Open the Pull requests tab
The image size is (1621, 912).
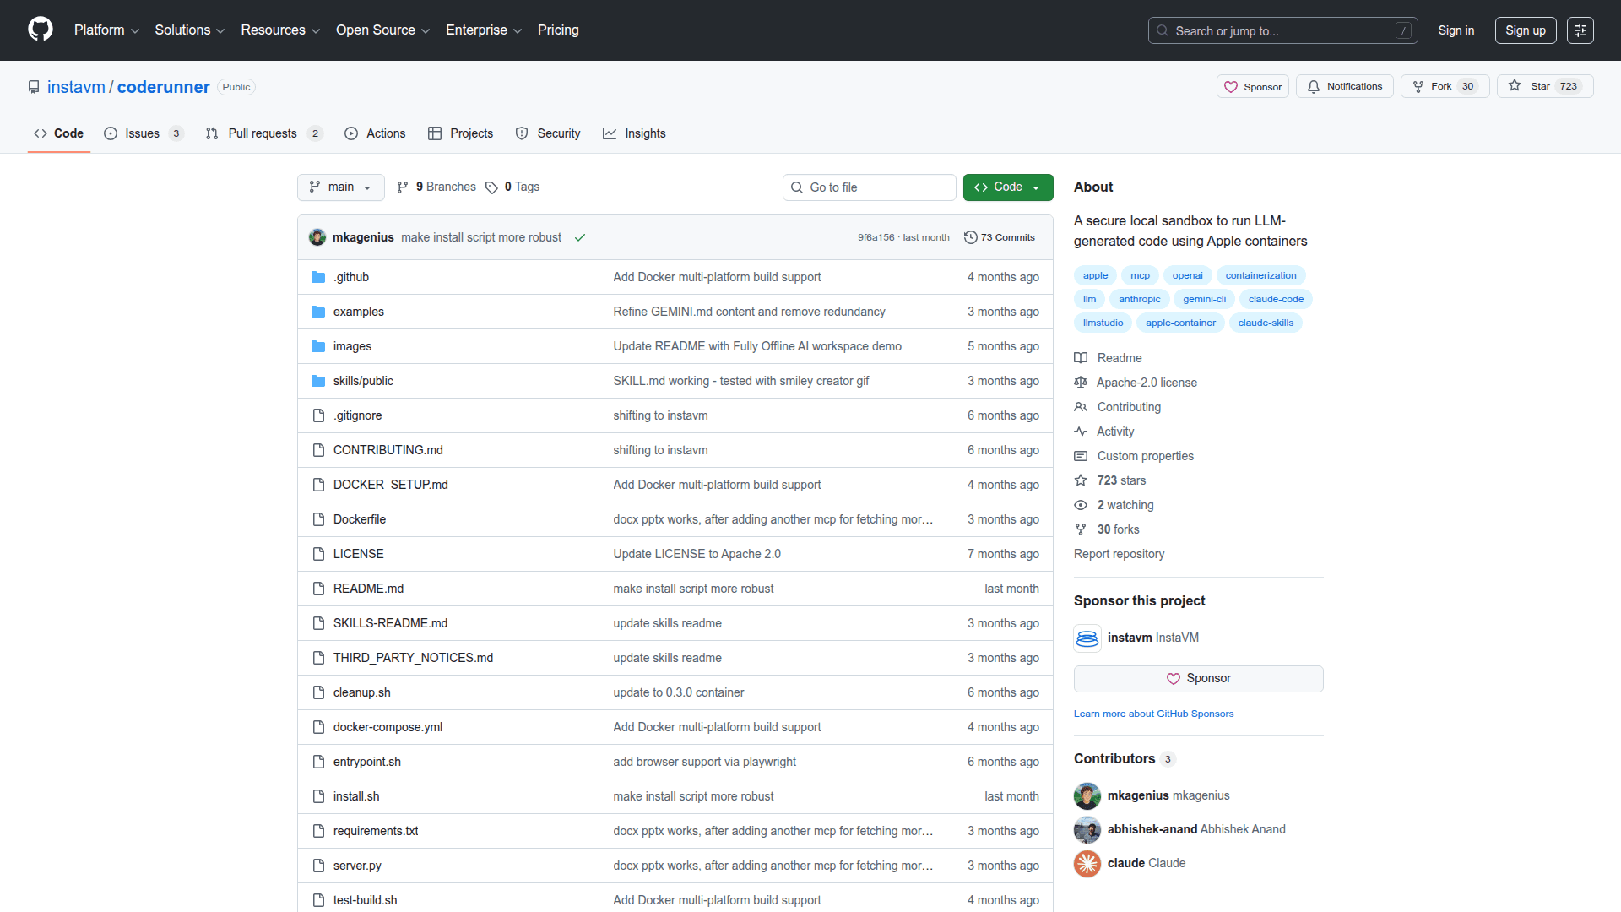coord(263,133)
